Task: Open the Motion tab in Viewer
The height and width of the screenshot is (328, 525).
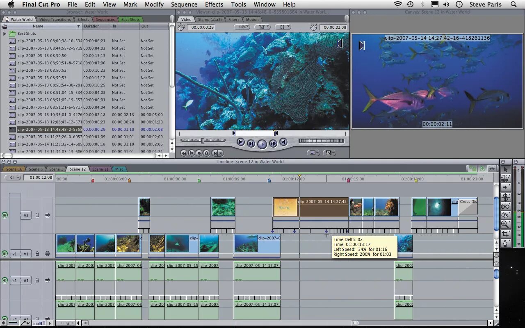Action: tap(252, 19)
